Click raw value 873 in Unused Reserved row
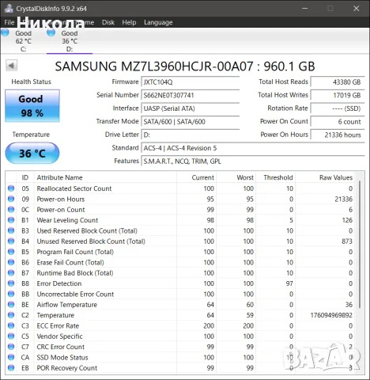Screen dimensions: 370x380 tap(347, 241)
